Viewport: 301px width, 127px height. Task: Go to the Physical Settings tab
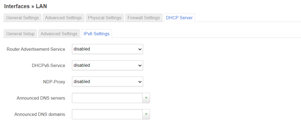click(105, 18)
